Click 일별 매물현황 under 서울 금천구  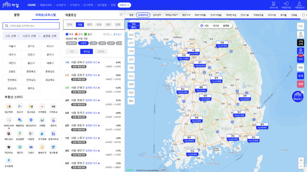[78, 80]
